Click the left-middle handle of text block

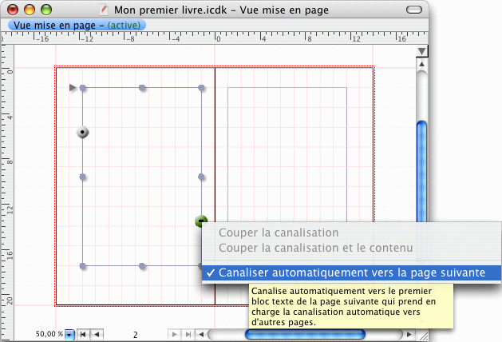click(x=82, y=177)
